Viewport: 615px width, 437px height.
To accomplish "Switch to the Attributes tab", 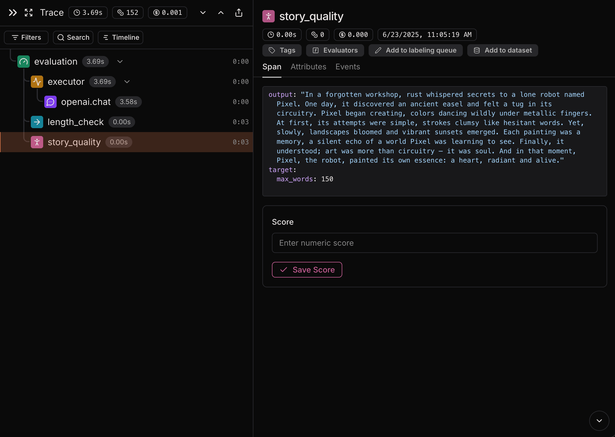I will 308,67.
